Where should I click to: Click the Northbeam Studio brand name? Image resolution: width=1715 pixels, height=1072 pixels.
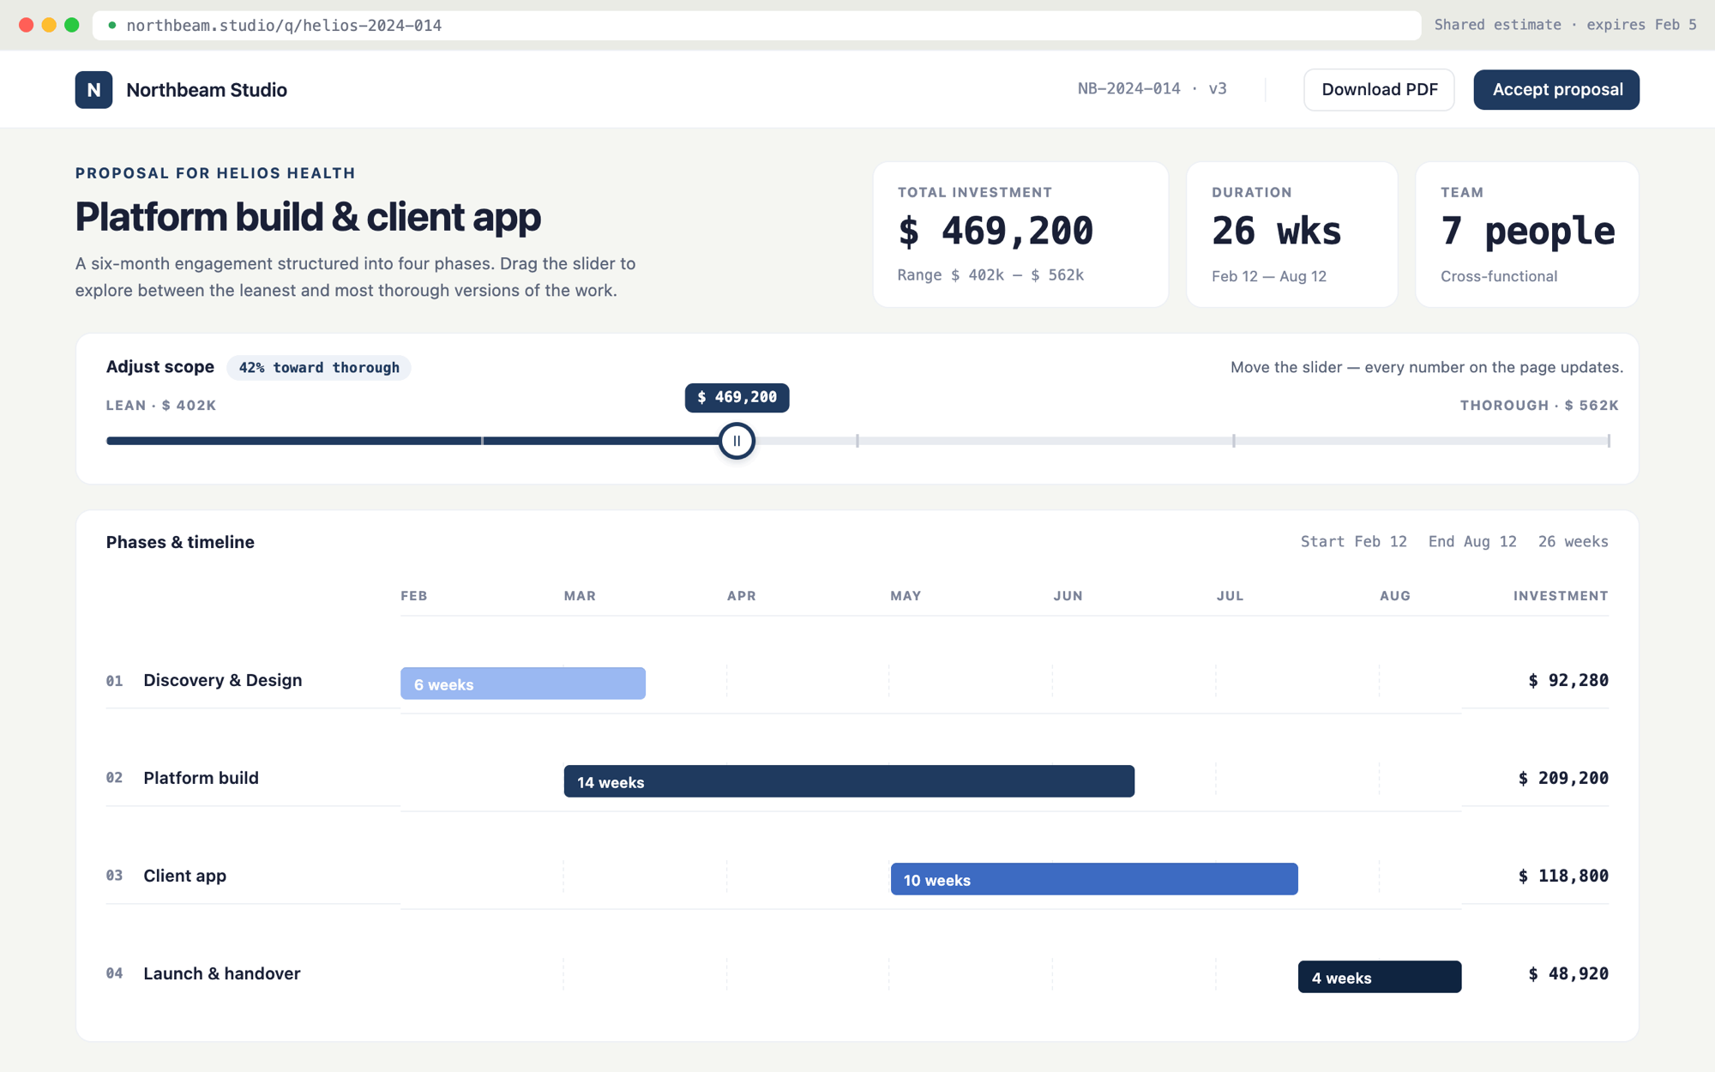pyautogui.click(x=207, y=90)
